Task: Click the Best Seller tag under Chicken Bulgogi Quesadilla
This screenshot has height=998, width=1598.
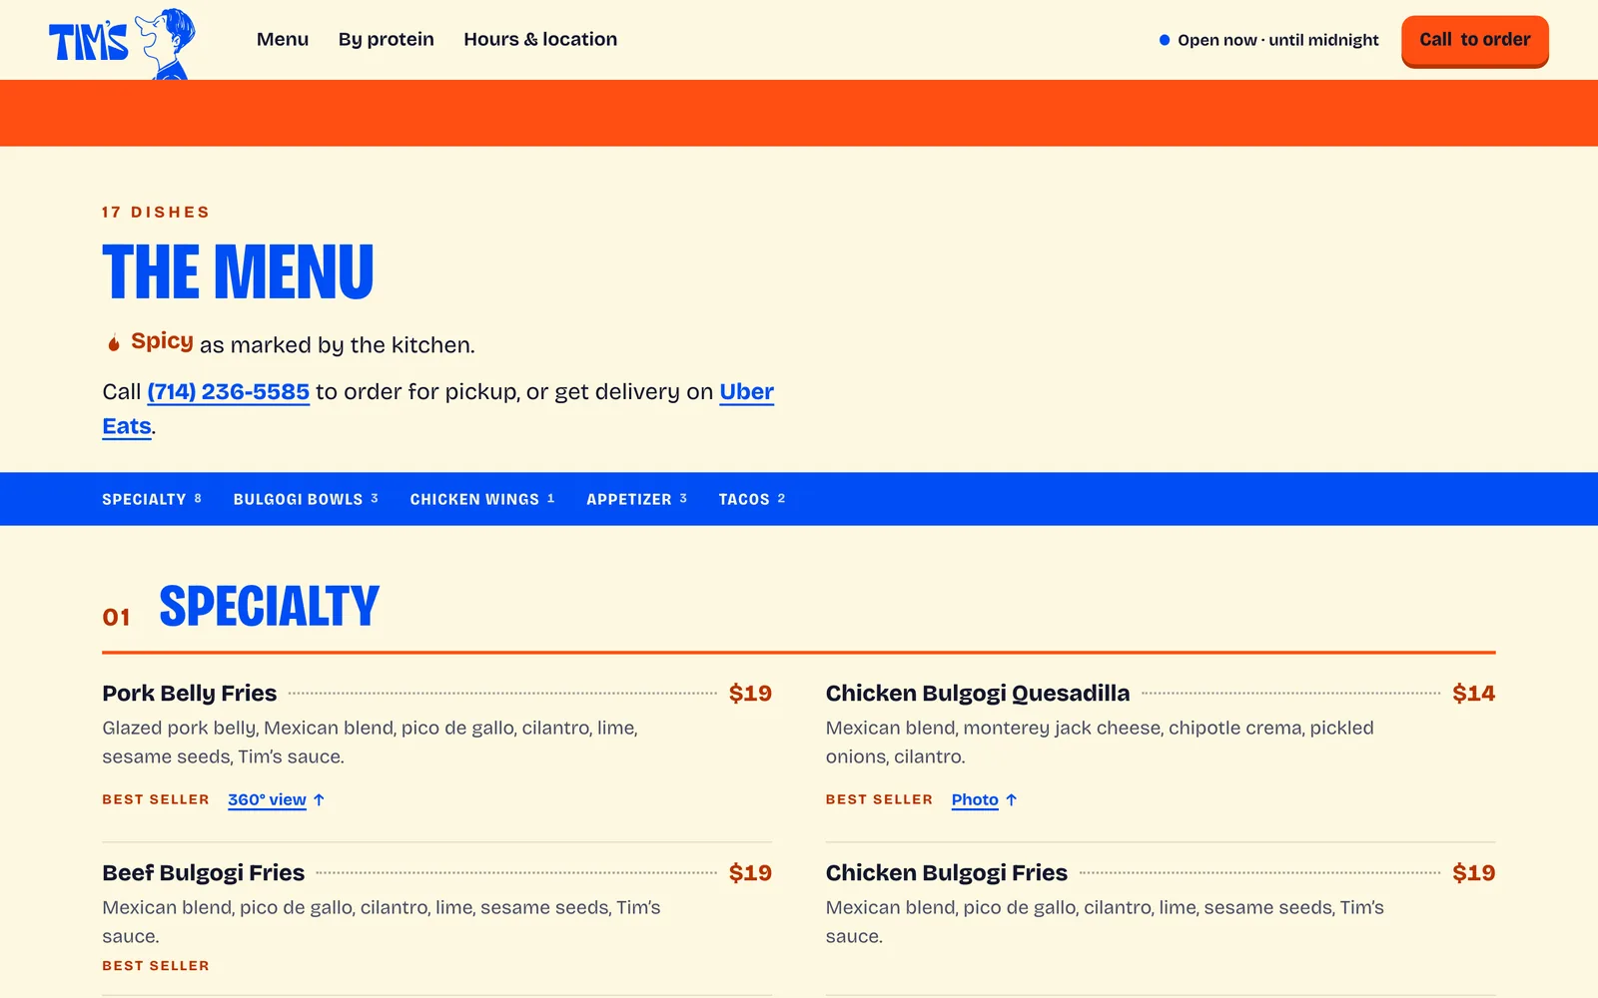Action: [879, 799]
